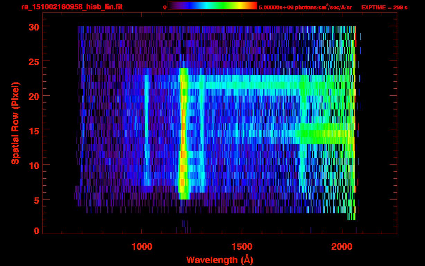
Task: Click the 1000 wavelength tick label
Action: click(x=142, y=247)
